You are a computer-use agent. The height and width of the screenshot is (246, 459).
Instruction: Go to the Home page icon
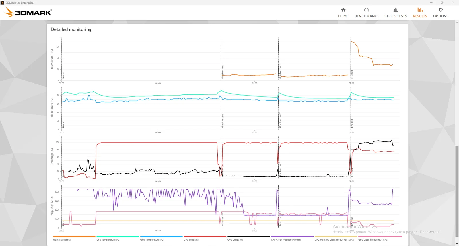(x=343, y=10)
